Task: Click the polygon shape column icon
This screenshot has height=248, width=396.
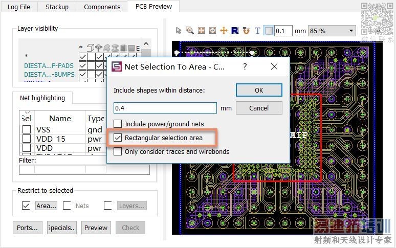Action: (x=107, y=48)
